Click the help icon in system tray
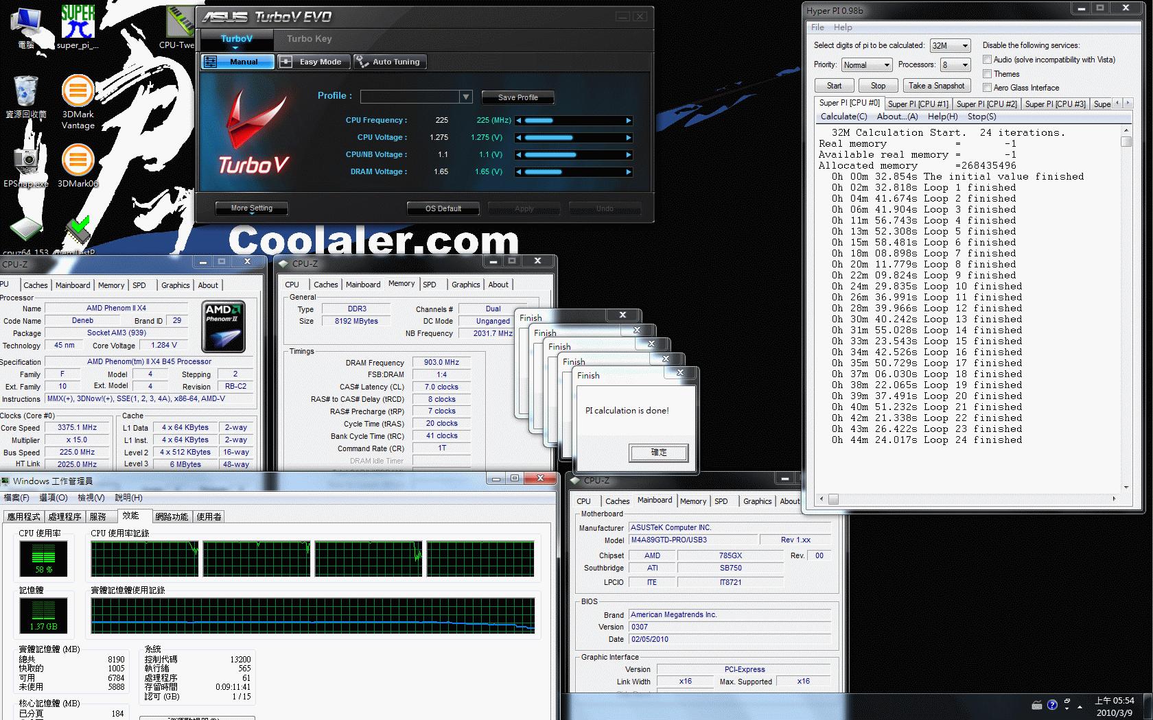 (1052, 705)
